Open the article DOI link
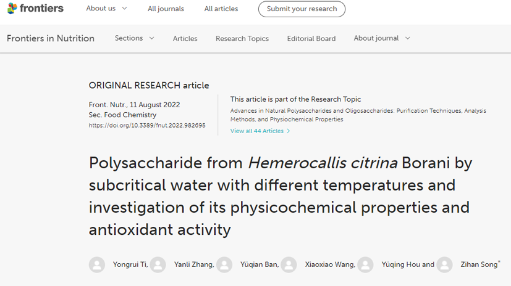The image size is (511, 286). (147, 125)
